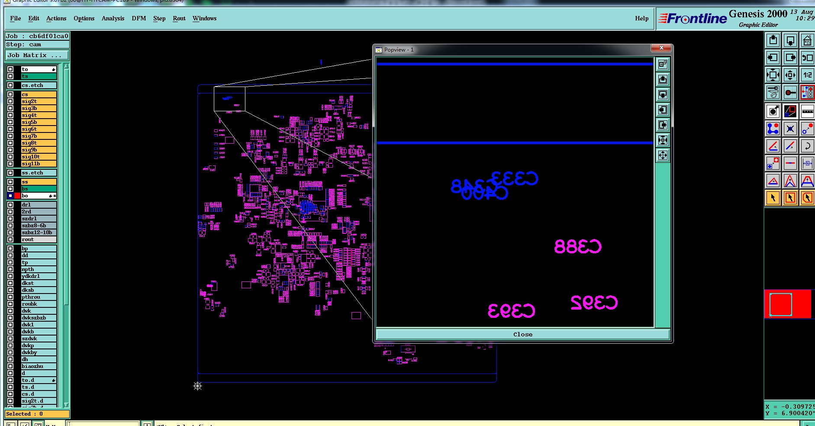
Task: Click the pan up icon in main toolbar
Action: [773, 41]
